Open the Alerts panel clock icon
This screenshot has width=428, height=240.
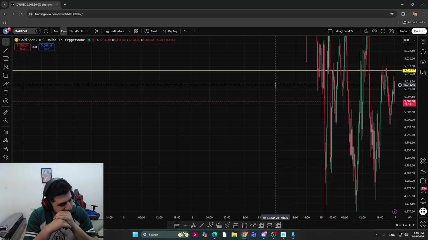pos(423,52)
